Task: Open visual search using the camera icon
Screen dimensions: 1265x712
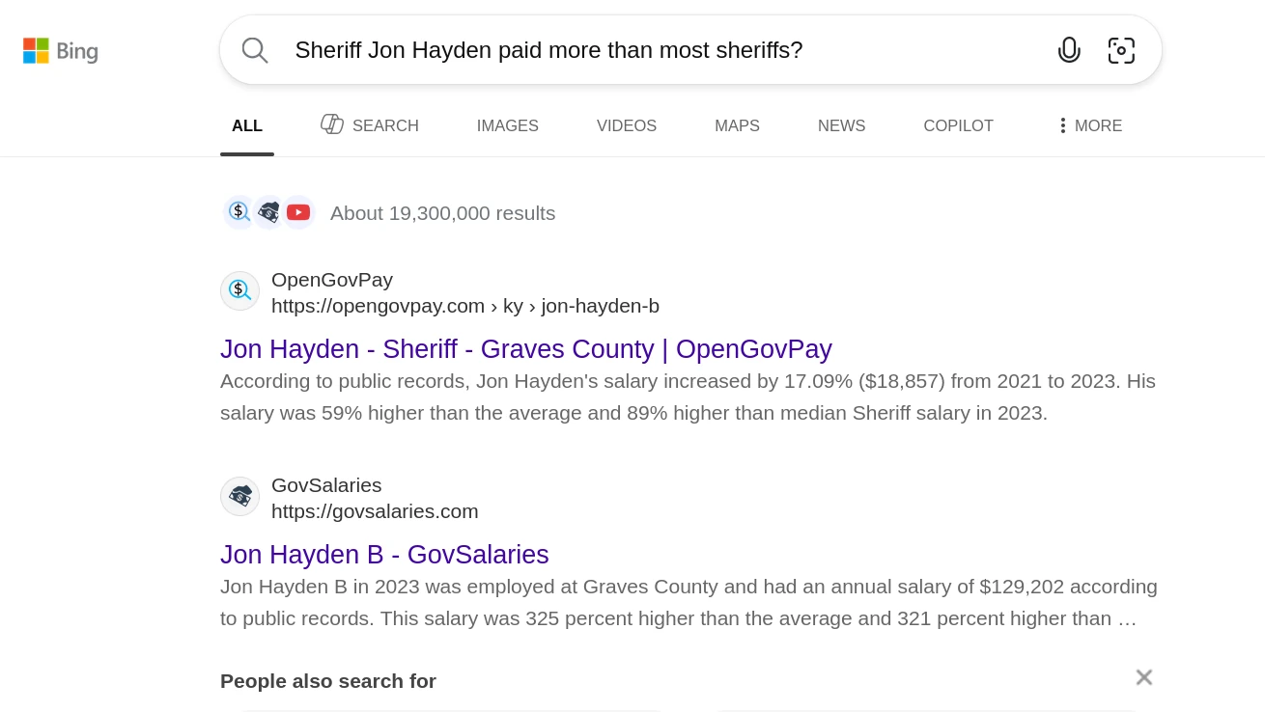Action: pyautogui.click(x=1121, y=50)
